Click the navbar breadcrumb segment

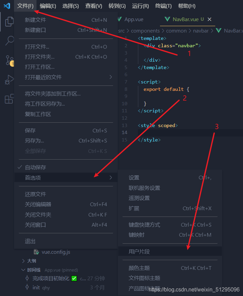201,31
